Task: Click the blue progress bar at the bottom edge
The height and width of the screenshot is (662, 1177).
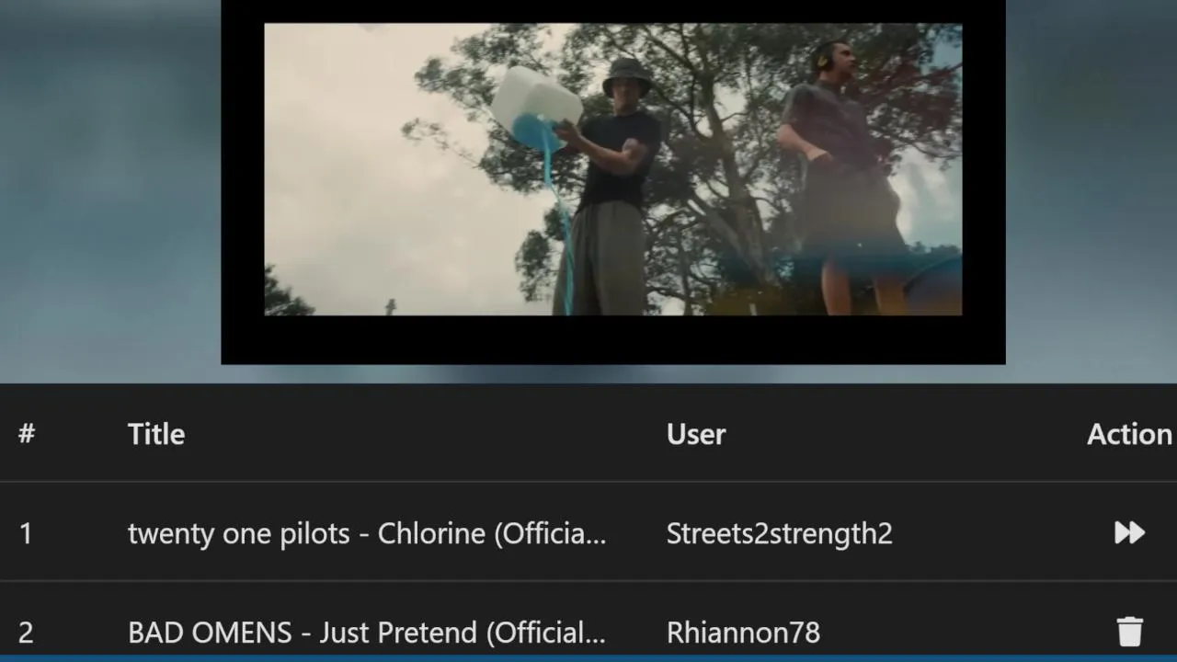Action: point(588,658)
